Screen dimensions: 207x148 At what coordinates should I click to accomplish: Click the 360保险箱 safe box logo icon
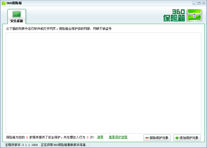[x=194, y=15]
